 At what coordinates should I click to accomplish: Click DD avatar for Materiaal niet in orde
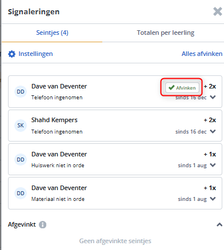tap(21, 193)
